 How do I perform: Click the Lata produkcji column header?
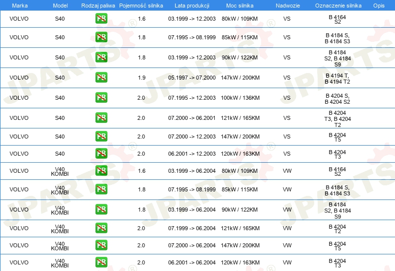[x=191, y=5]
